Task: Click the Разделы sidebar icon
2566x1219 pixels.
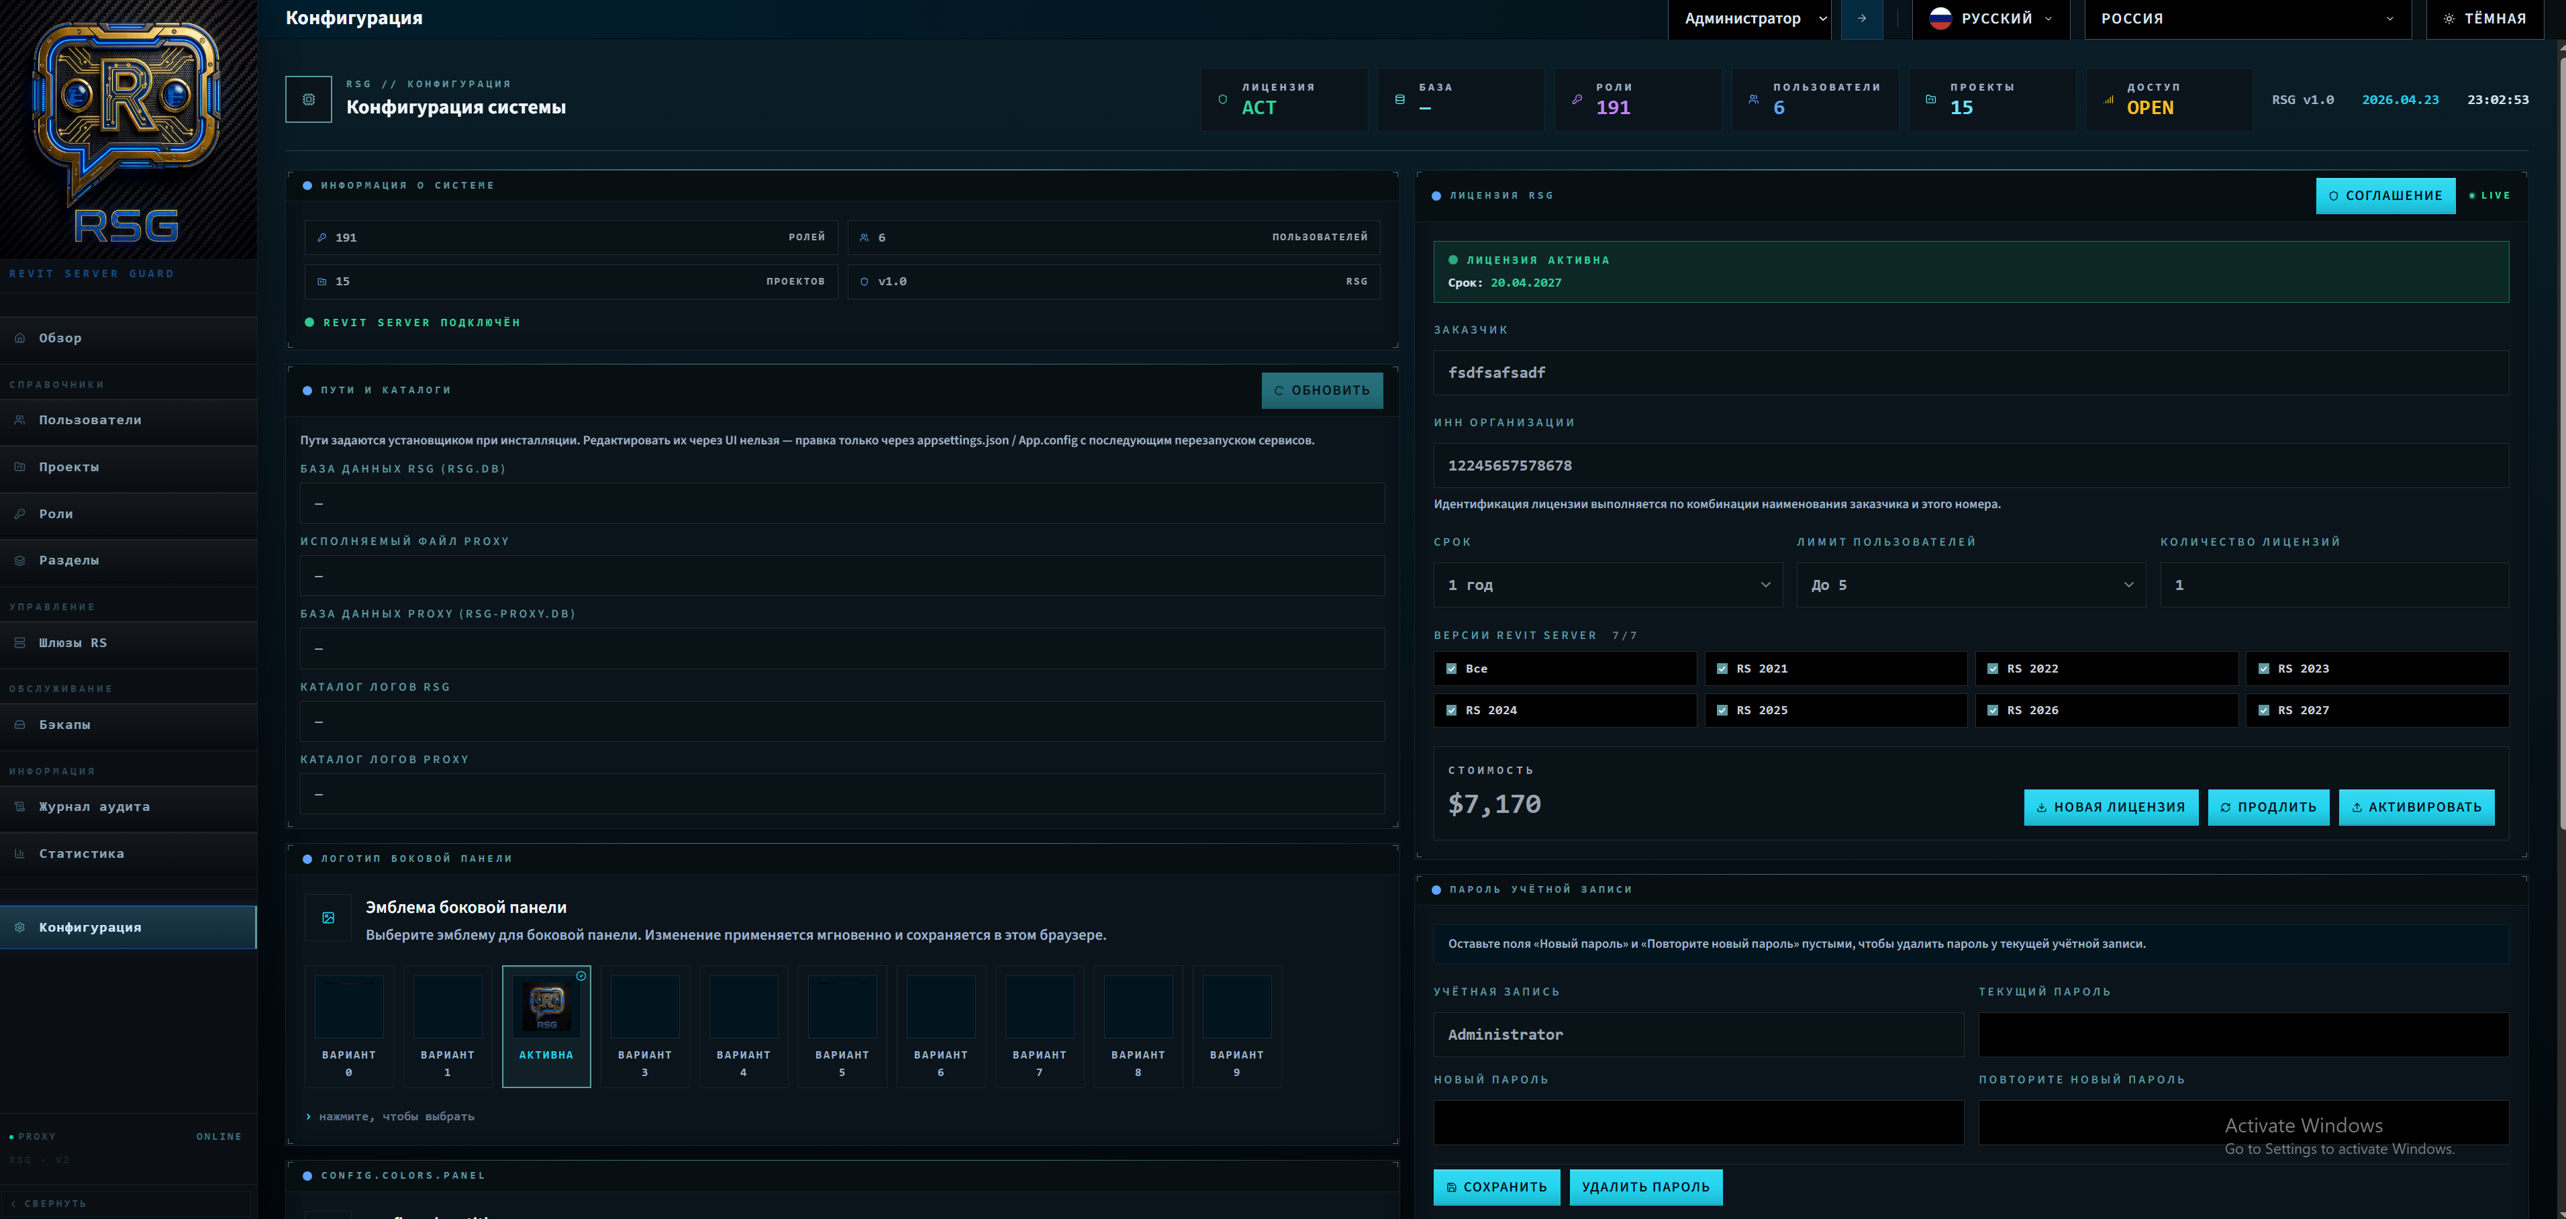Action: pyautogui.click(x=20, y=560)
